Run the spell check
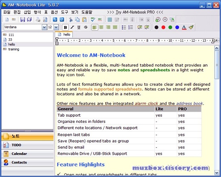Viewport: 221px width, 177px height. click(93, 19)
